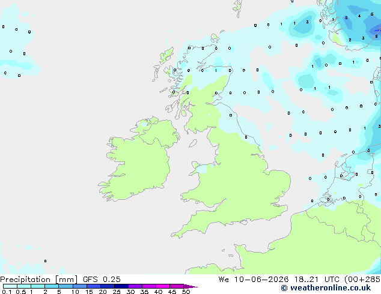
Task: Click the 45–50 mm legend color box
Action: (x=177, y=286)
